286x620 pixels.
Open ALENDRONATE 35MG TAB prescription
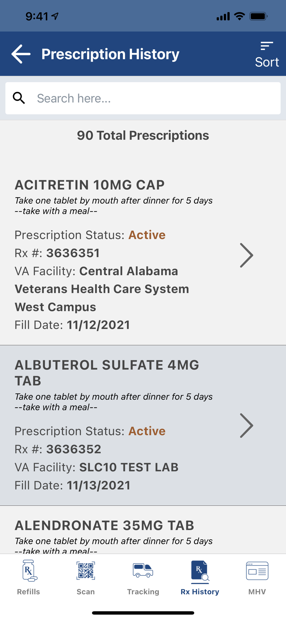point(104,525)
